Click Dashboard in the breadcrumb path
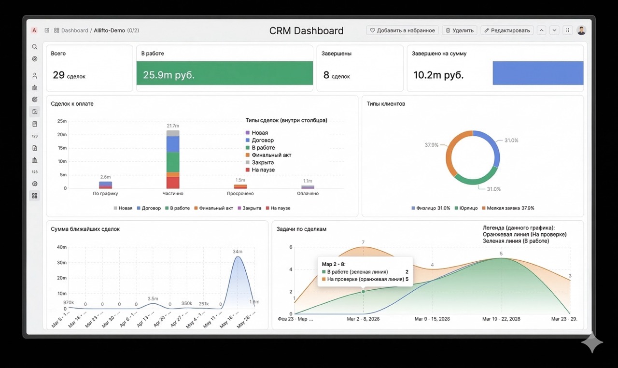This screenshot has width=618, height=368. [x=76, y=30]
